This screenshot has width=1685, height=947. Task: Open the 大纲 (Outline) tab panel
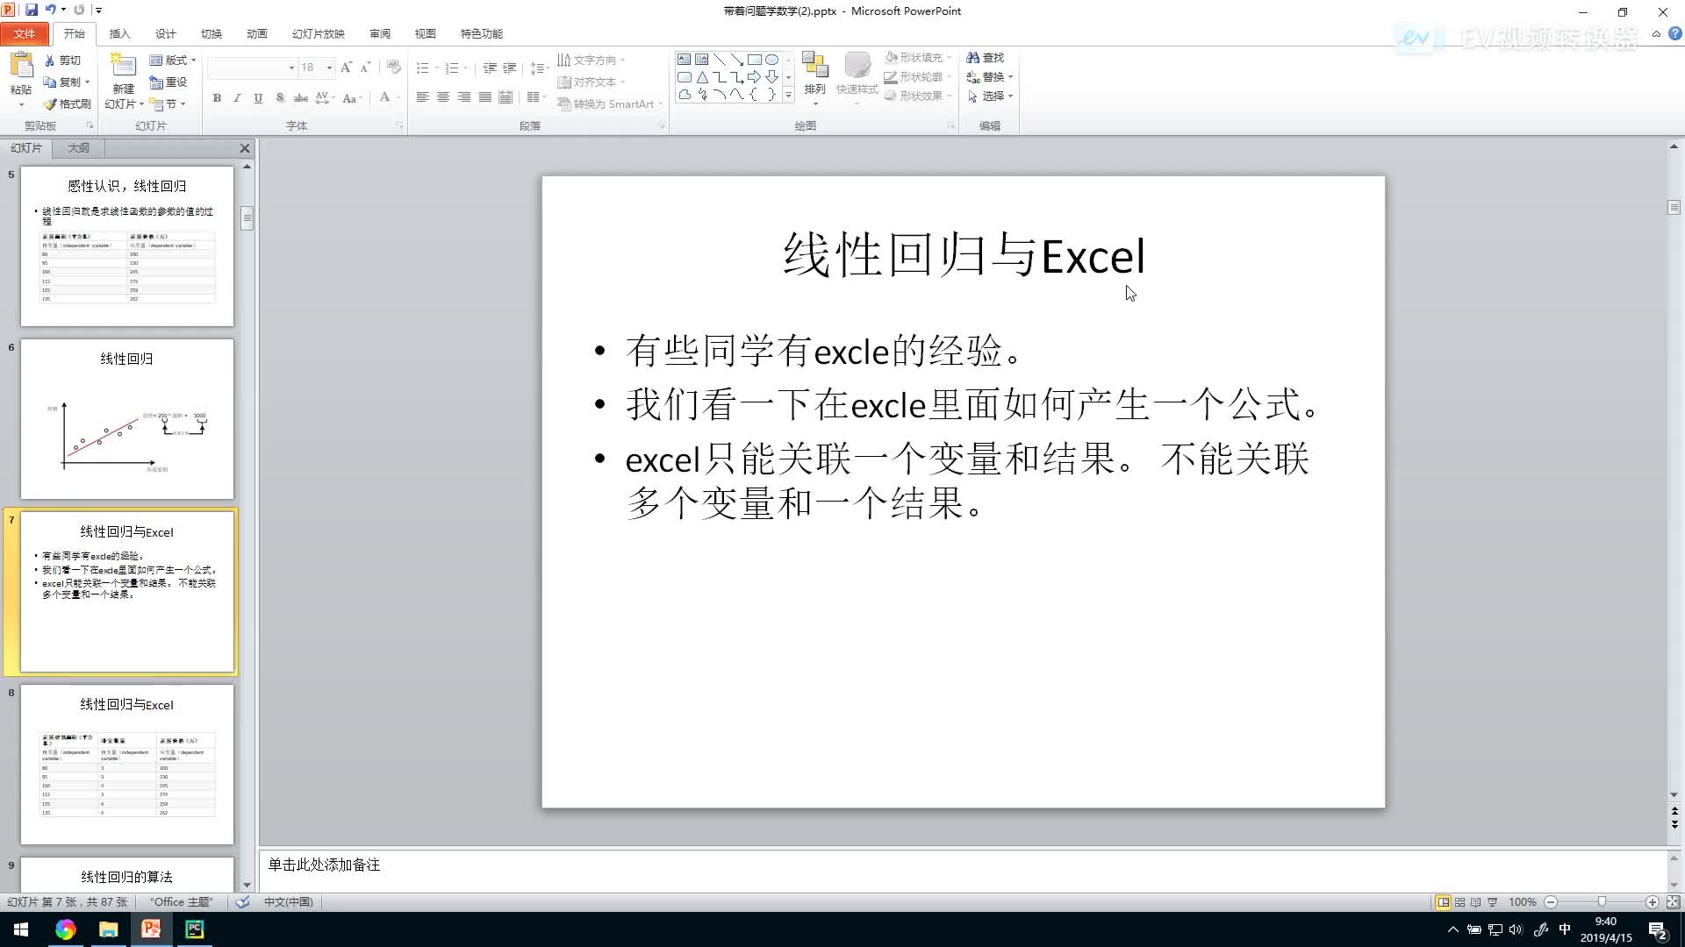click(78, 148)
